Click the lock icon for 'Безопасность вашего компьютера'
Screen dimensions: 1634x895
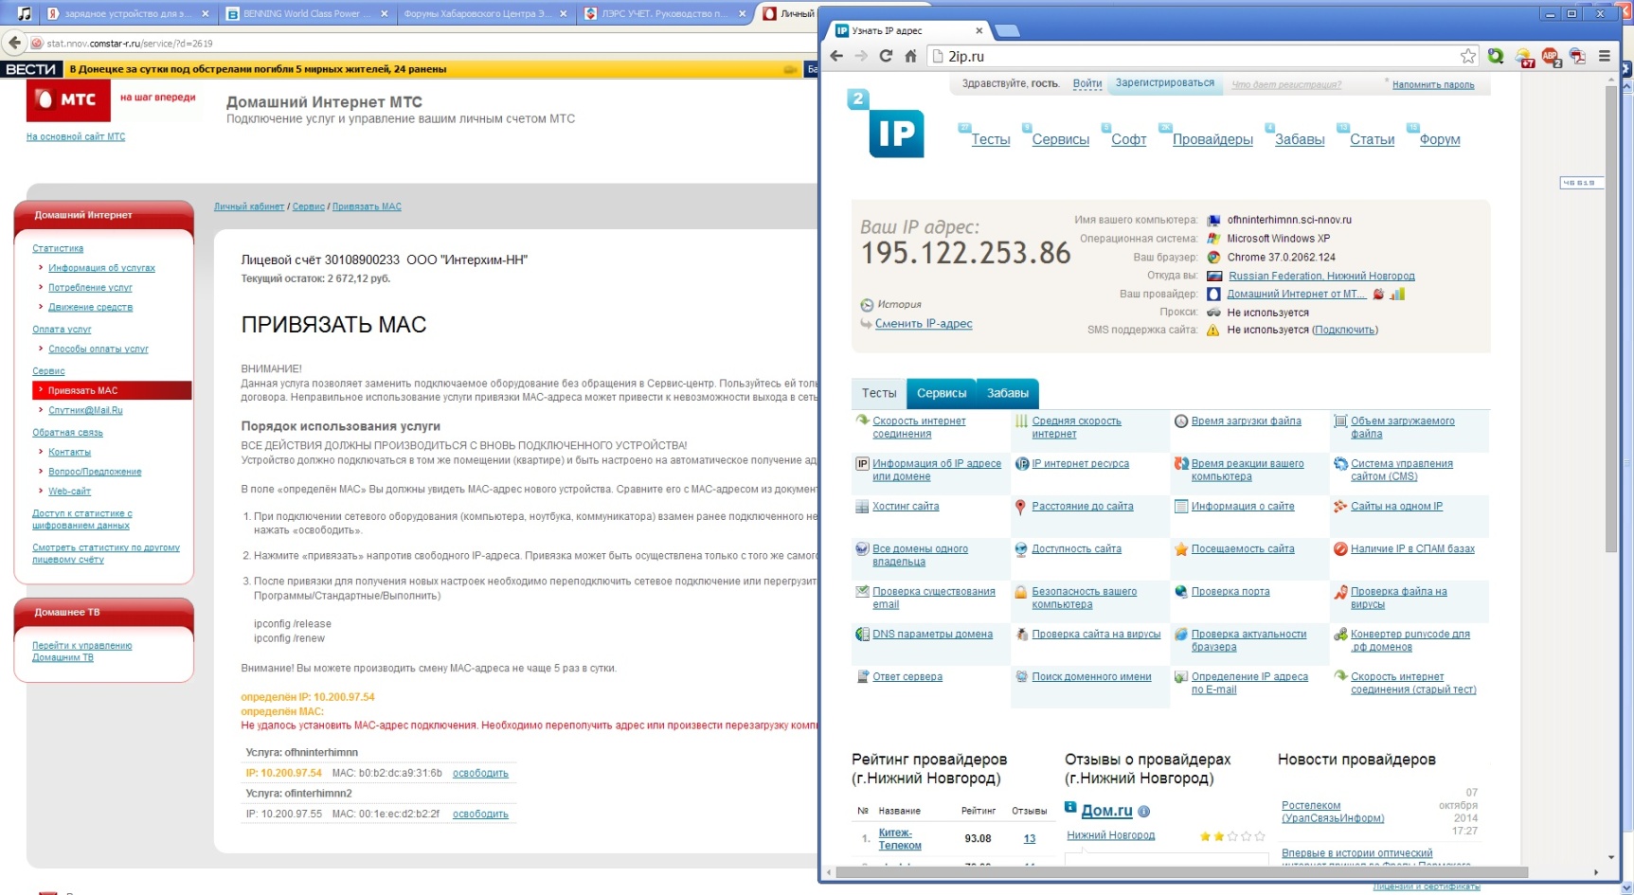pos(1021,592)
